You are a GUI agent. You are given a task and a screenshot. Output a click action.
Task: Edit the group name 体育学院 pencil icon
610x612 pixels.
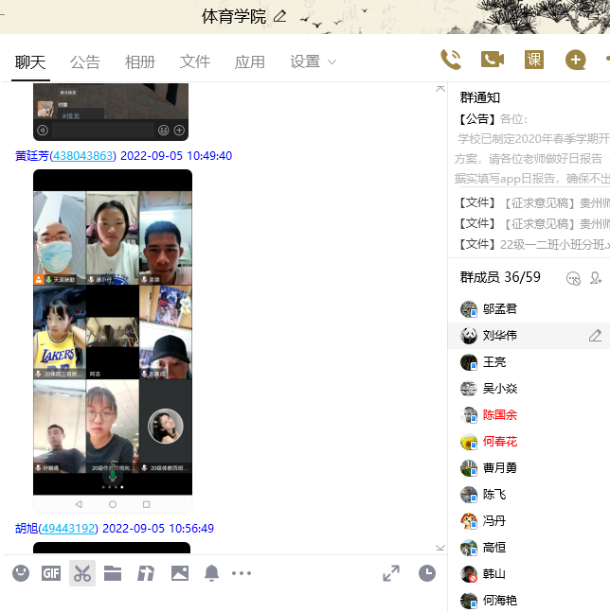coord(279,16)
